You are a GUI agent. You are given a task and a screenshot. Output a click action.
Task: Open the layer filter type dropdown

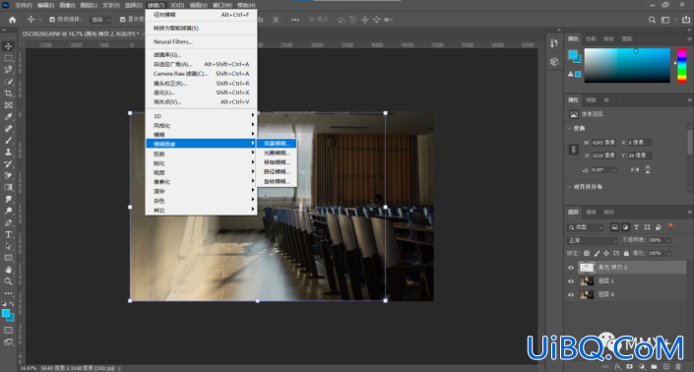(x=586, y=227)
